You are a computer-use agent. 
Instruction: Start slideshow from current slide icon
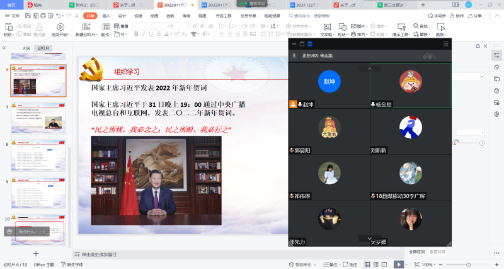[x=60, y=26]
